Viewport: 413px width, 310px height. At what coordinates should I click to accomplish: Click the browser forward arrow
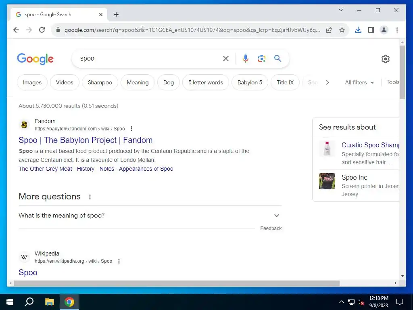pyautogui.click(x=29, y=30)
